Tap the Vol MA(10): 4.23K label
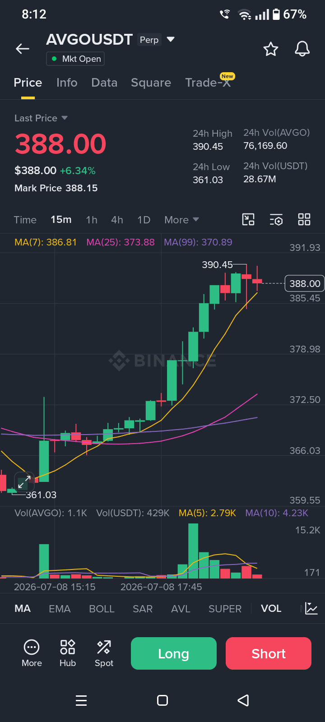The height and width of the screenshot is (722, 325). [277, 513]
